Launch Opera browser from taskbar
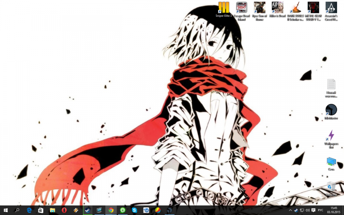The width and height of the screenshot is (344, 215). [x=64, y=210]
